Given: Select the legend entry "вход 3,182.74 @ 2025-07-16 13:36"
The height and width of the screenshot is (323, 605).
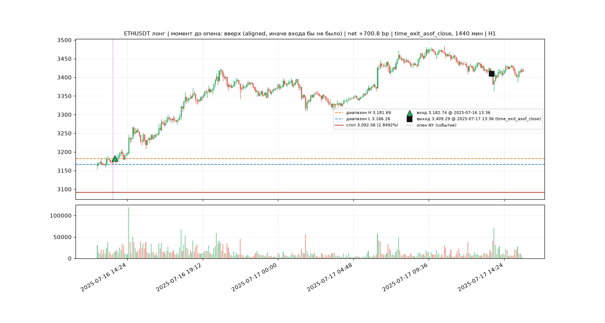Looking at the screenshot, I should point(454,113).
